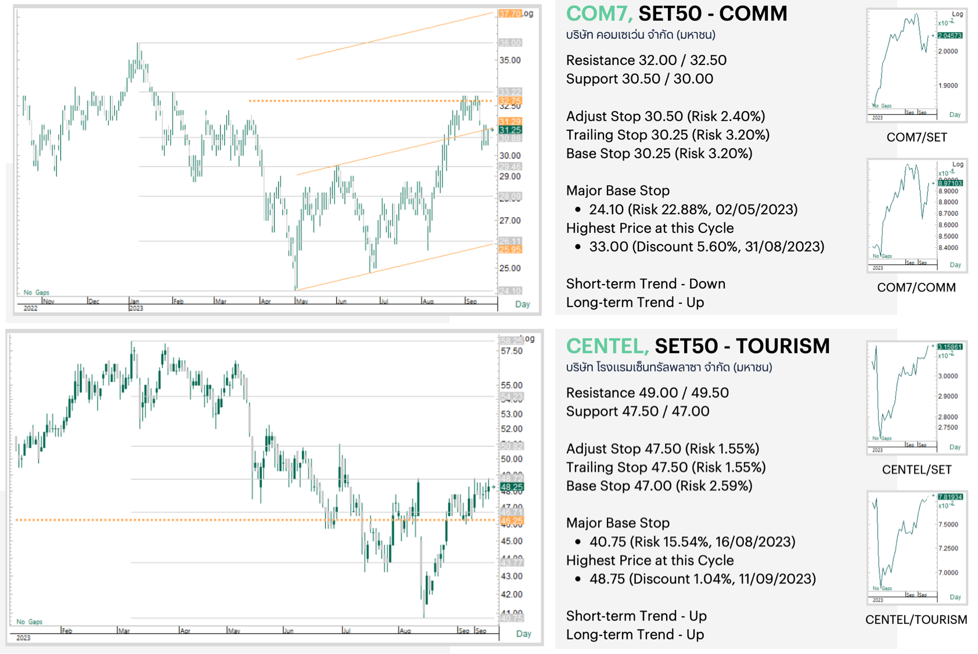This screenshot has width=978, height=654.
Task: Click the Day timeframe label on COM7 chart
Action: pyautogui.click(x=522, y=304)
